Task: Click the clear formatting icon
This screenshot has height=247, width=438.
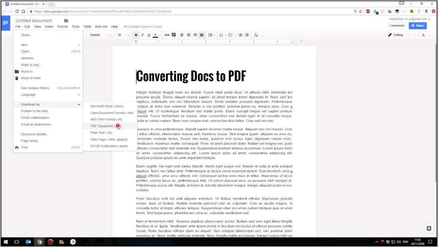Action: pyautogui.click(x=256, y=35)
